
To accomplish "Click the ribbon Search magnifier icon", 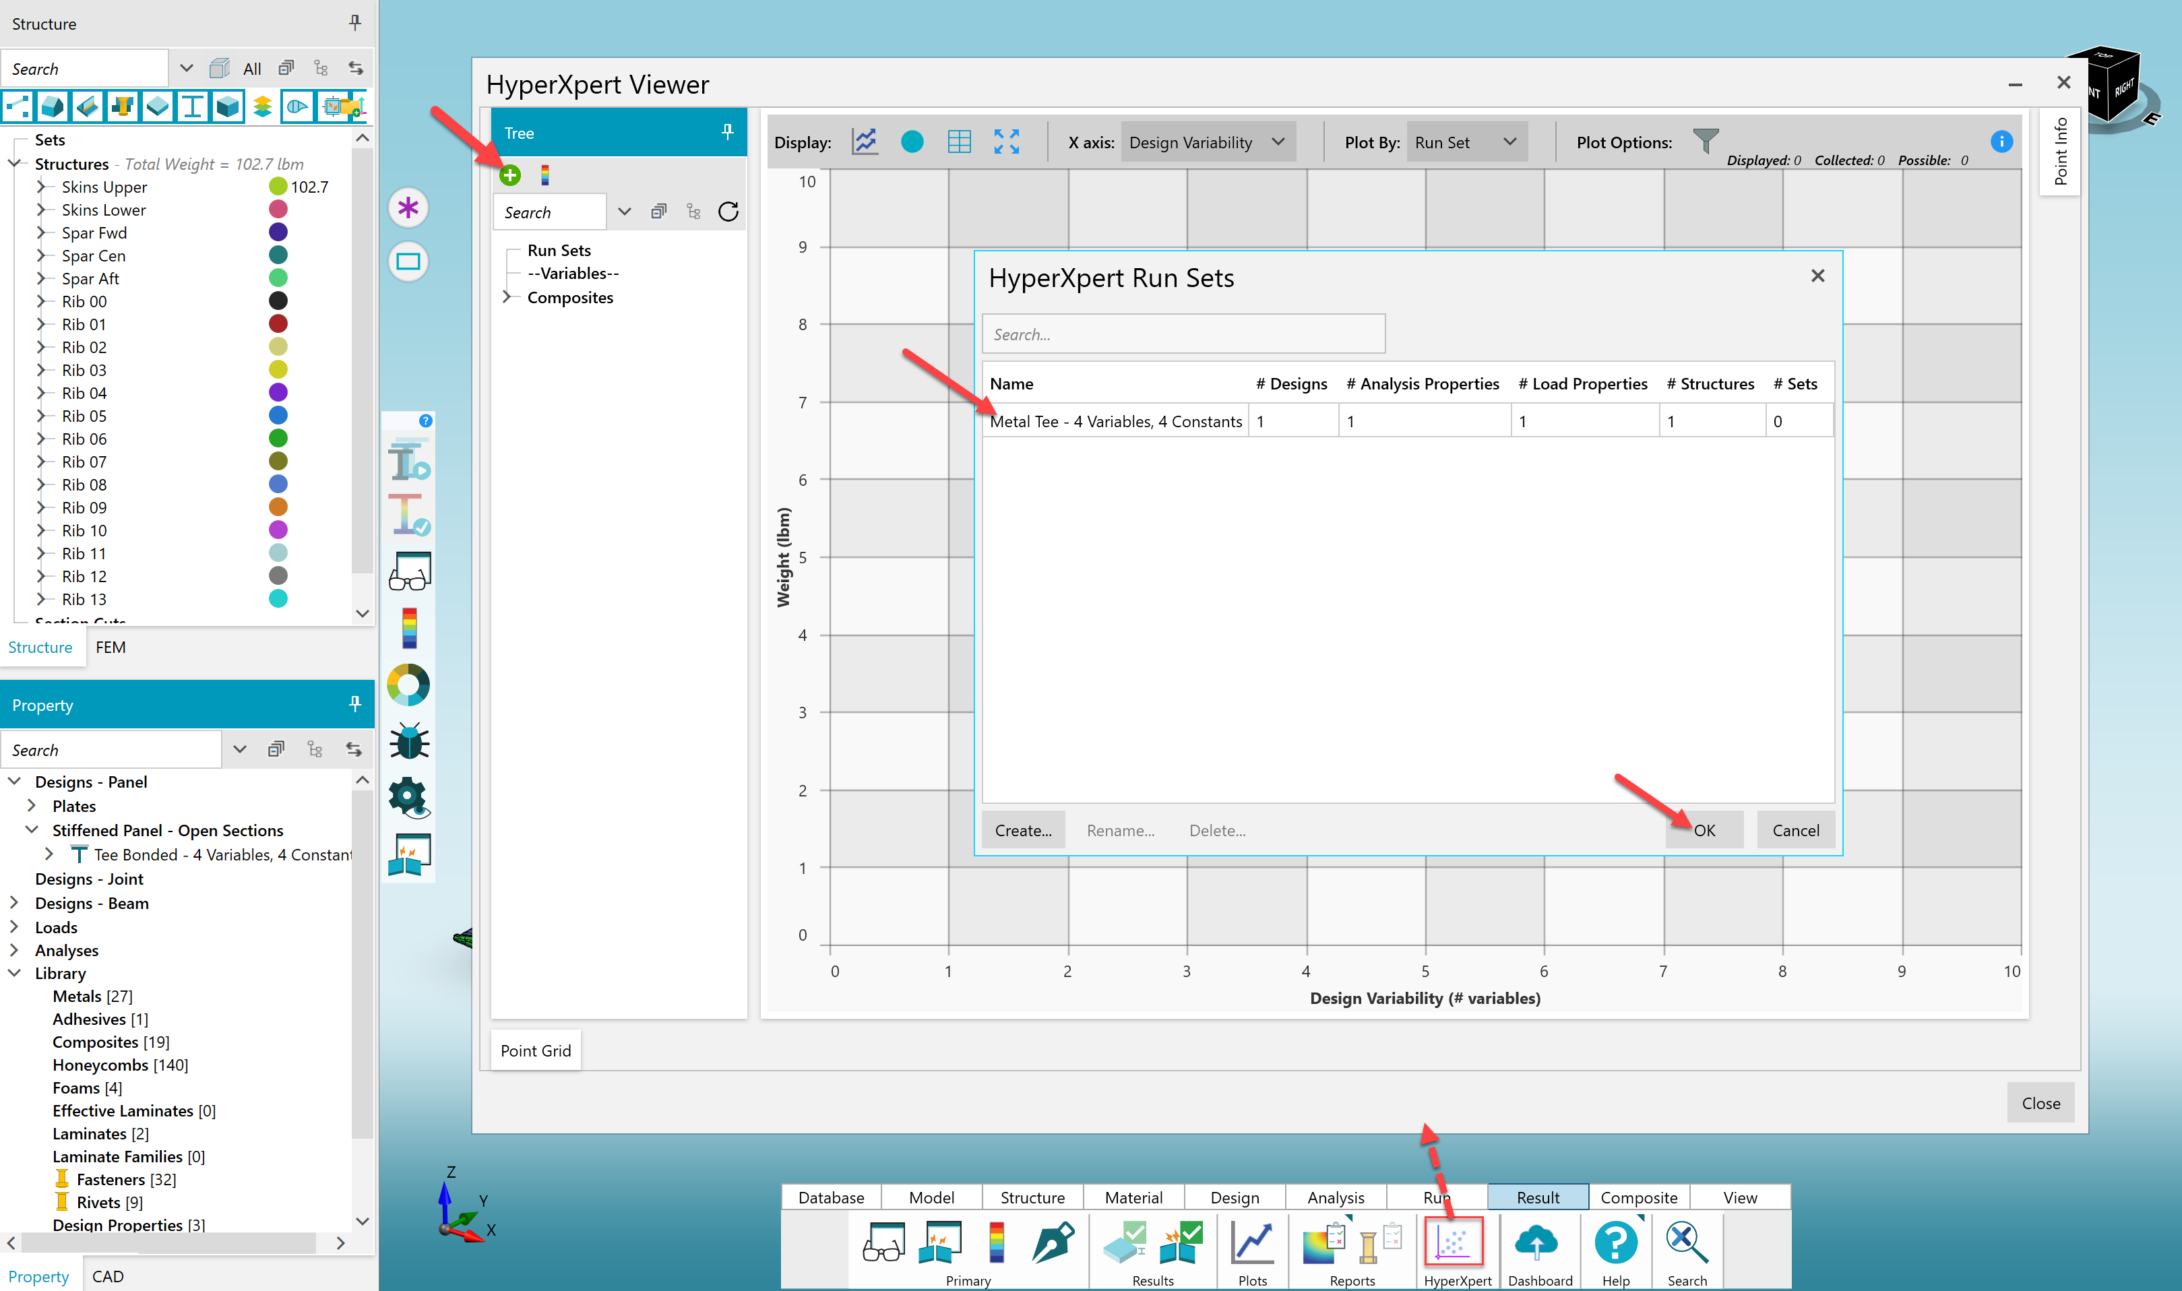I will click(1686, 1242).
